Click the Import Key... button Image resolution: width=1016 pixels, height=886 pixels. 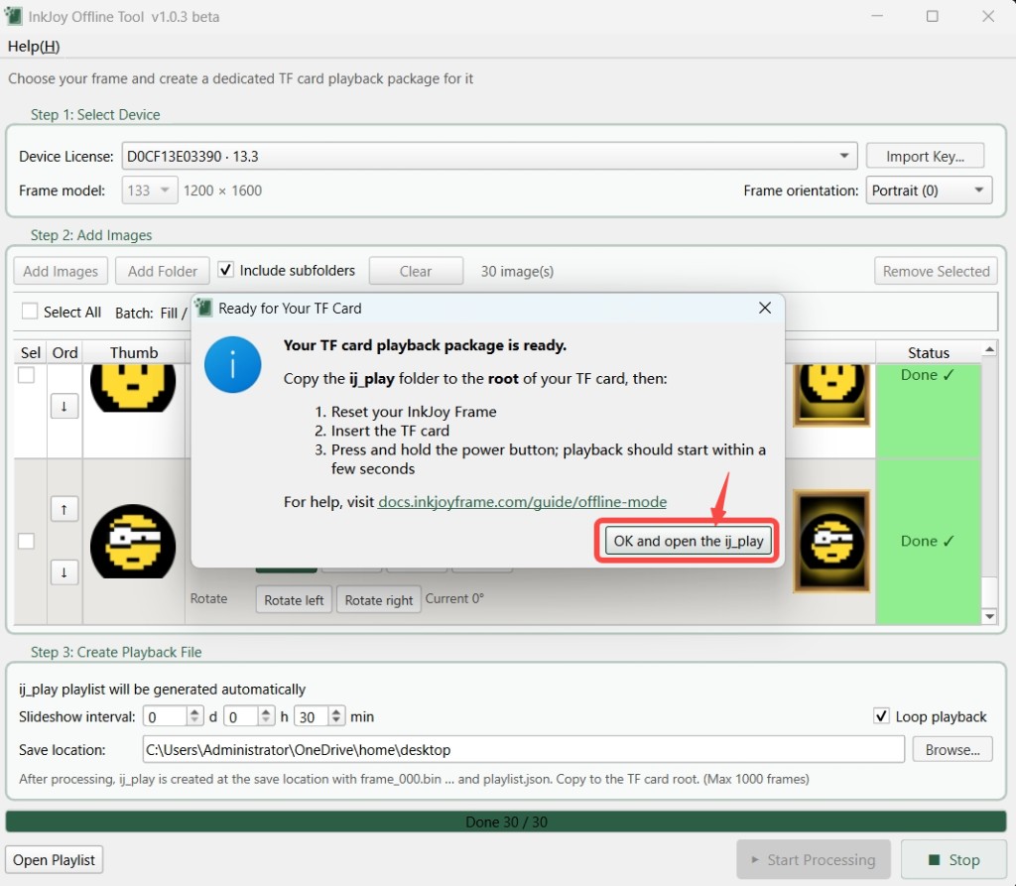coord(925,156)
